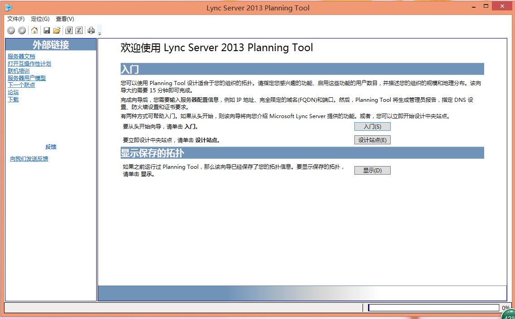Viewport: 515px width, 319px height.
Task: Click the Lync Planning Tool title bar icon
Action: (x=9, y=8)
